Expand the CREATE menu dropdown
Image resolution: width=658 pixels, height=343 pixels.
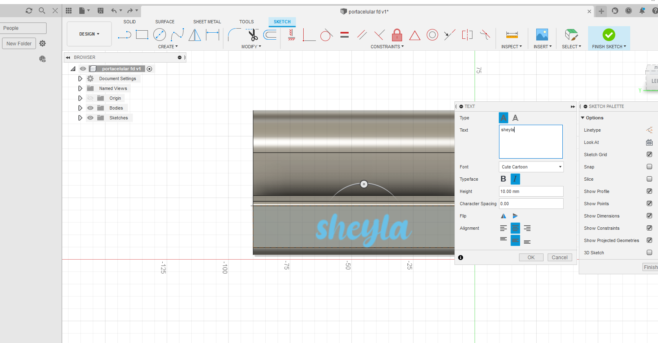[x=168, y=47]
